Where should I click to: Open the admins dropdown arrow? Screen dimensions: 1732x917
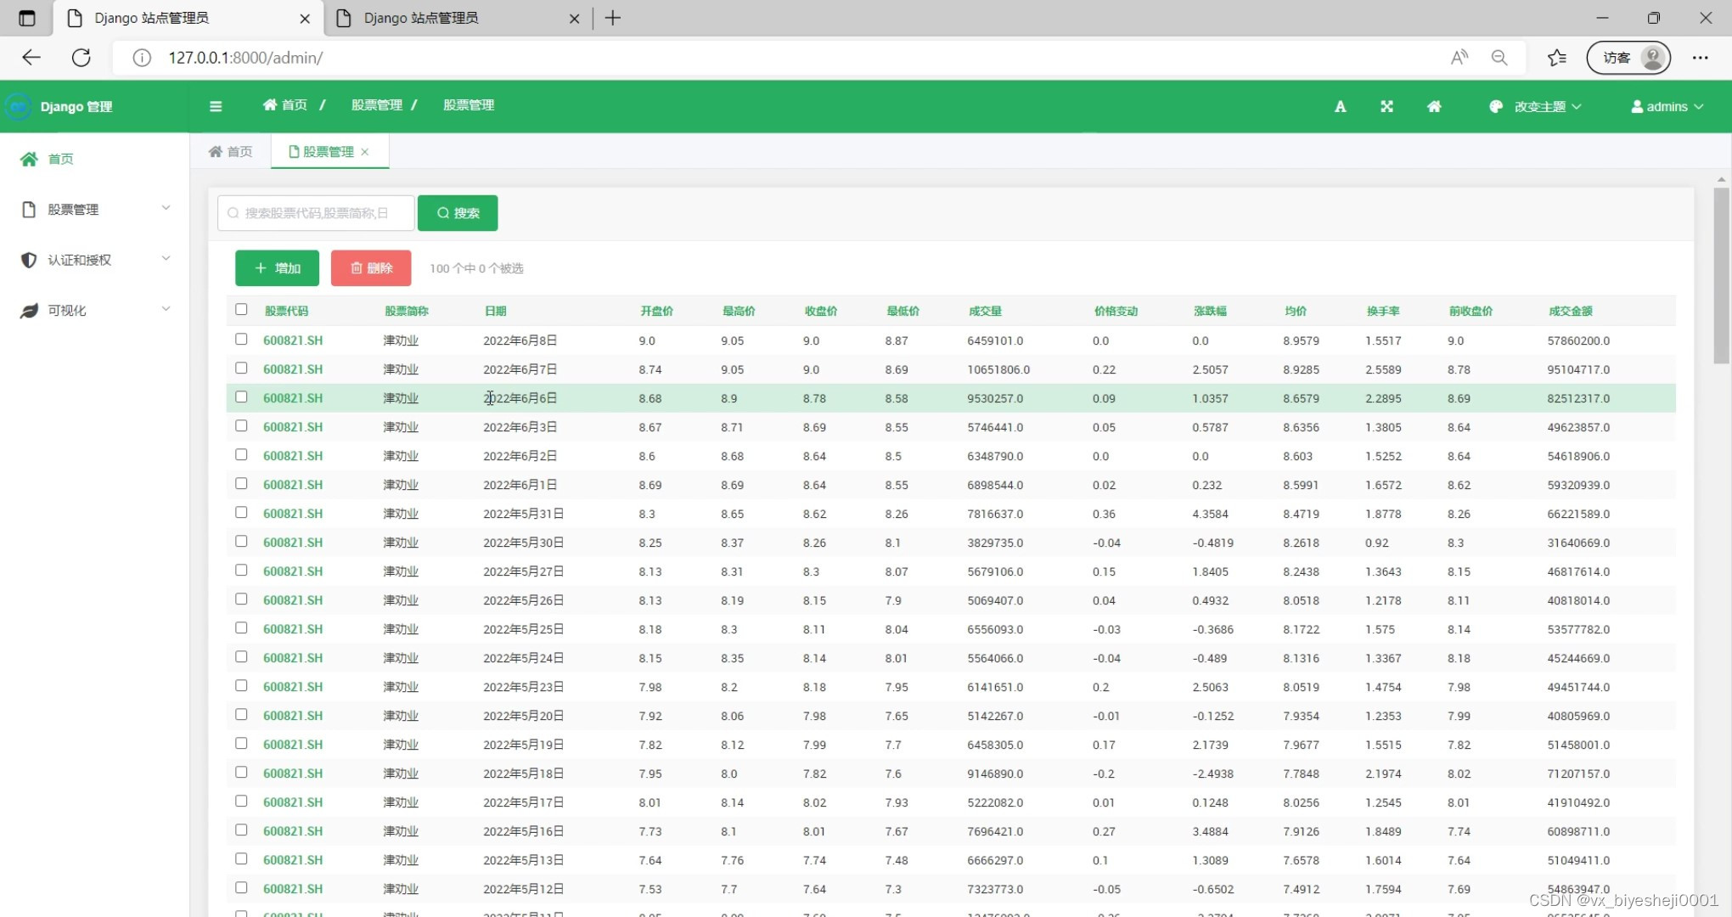[x=1699, y=107]
